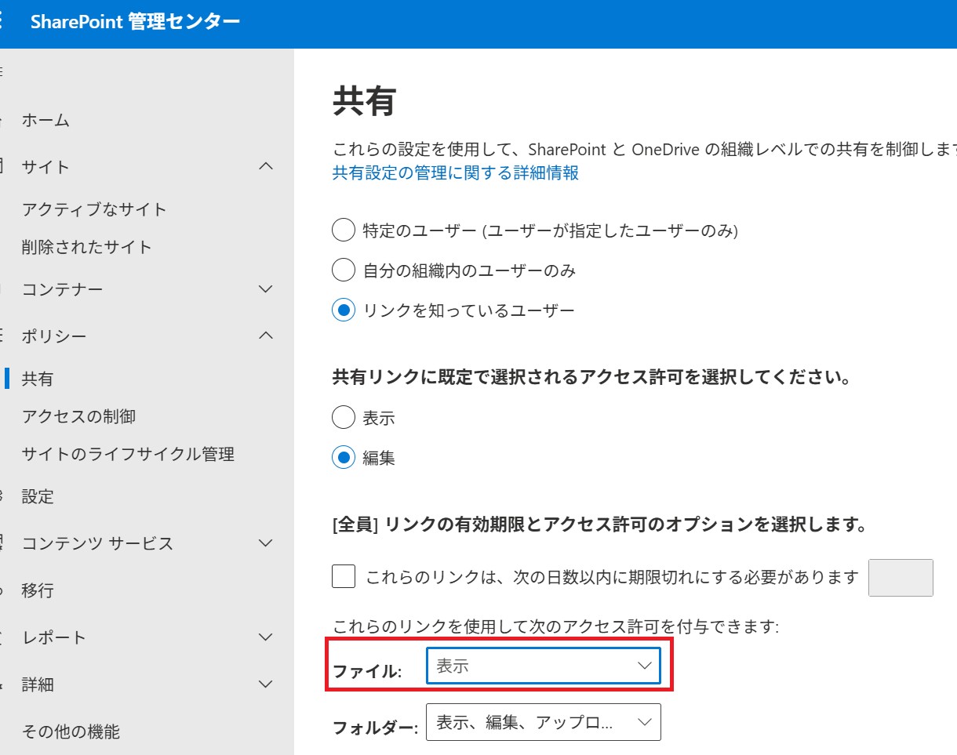Screen dimensions: 957x755
Task: Expand the レポート section
Action: [x=265, y=637]
